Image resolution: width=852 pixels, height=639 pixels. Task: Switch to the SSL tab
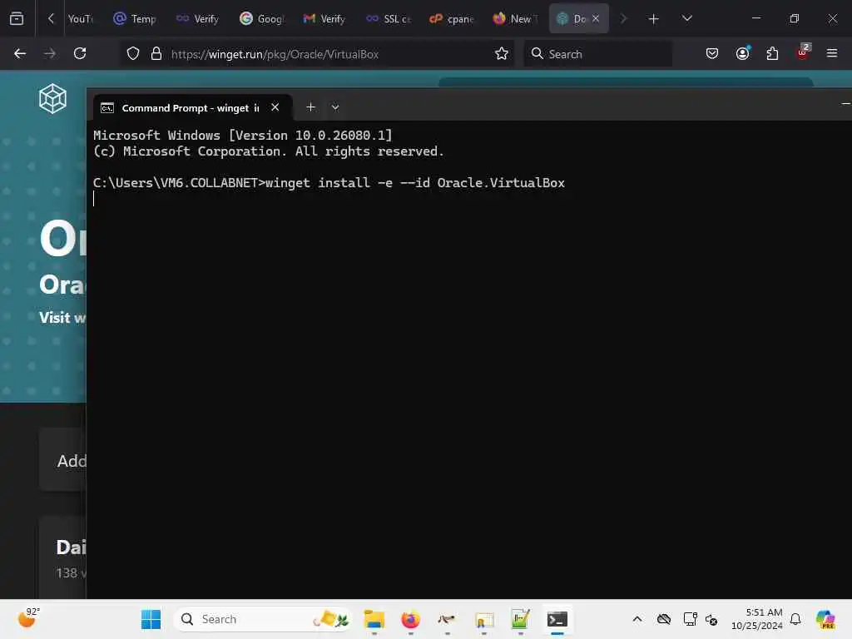tap(388, 18)
